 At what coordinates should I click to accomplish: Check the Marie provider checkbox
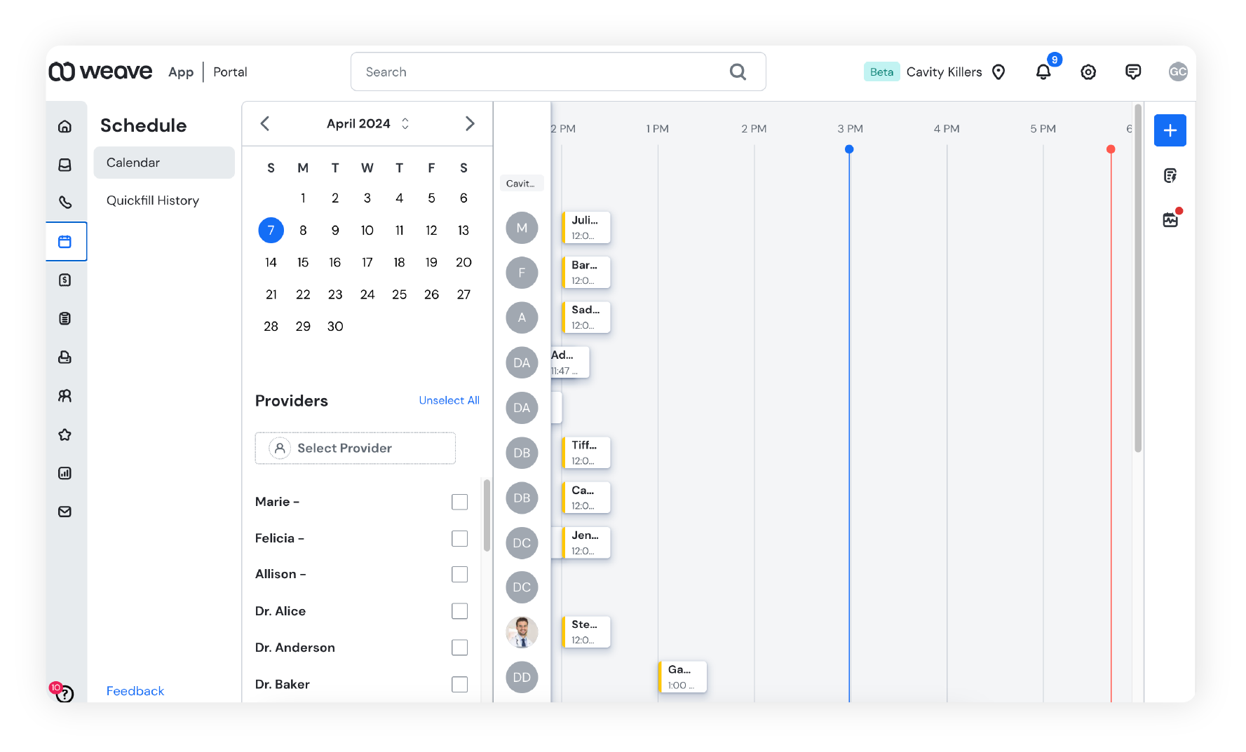coord(459,502)
